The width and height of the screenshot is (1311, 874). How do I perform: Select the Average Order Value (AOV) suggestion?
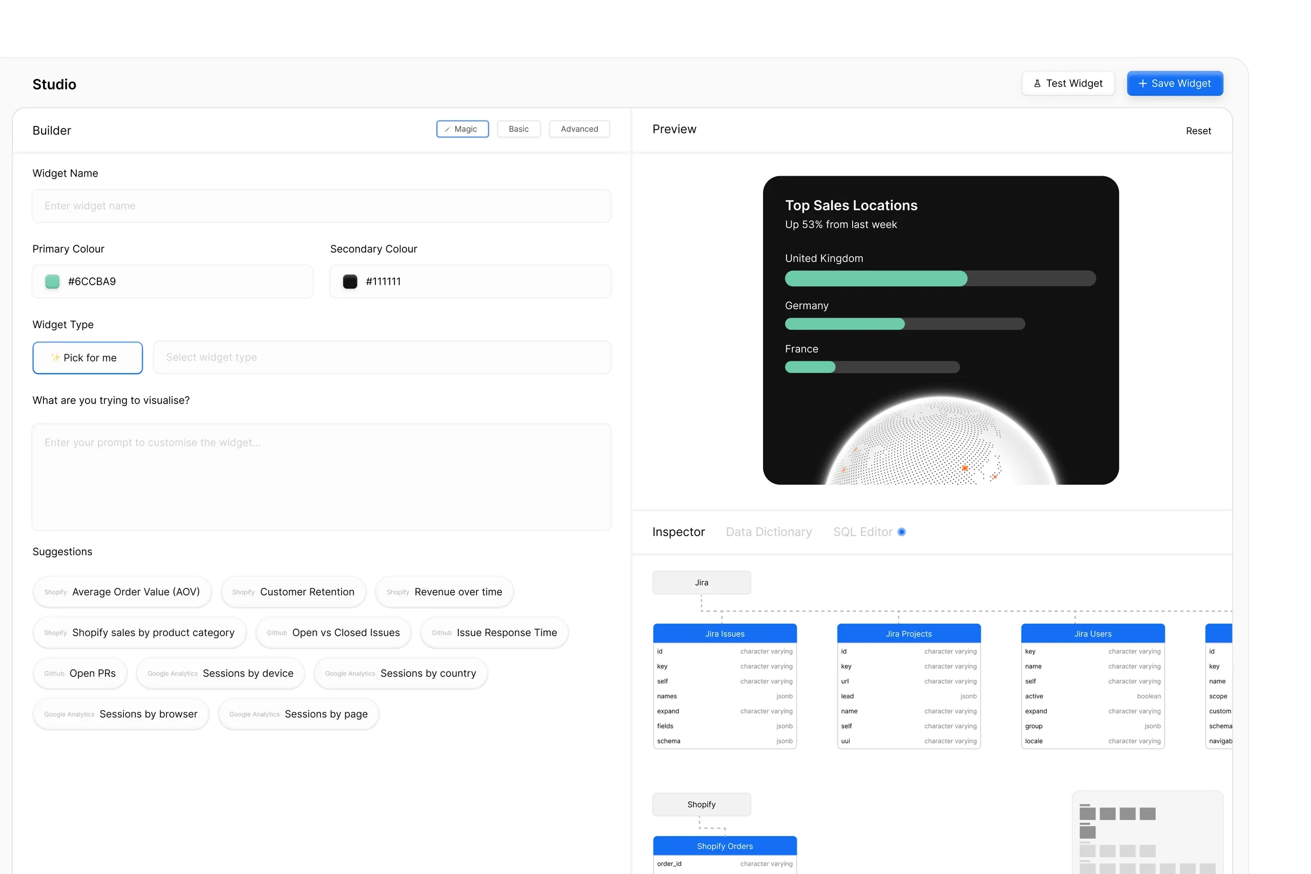tap(122, 592)
